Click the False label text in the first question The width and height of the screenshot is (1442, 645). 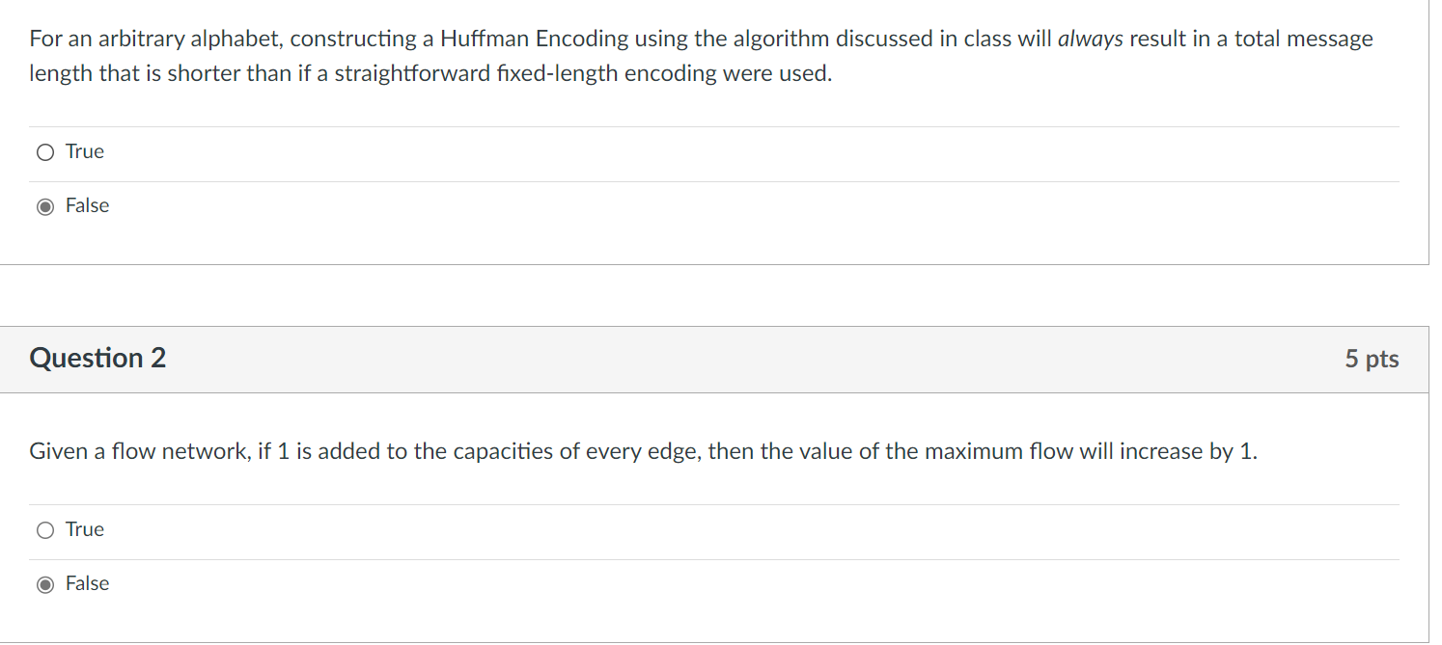click(x=87, y=205)
